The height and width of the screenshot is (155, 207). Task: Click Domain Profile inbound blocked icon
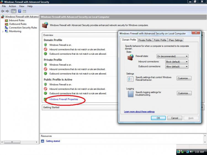click(46, 49)
